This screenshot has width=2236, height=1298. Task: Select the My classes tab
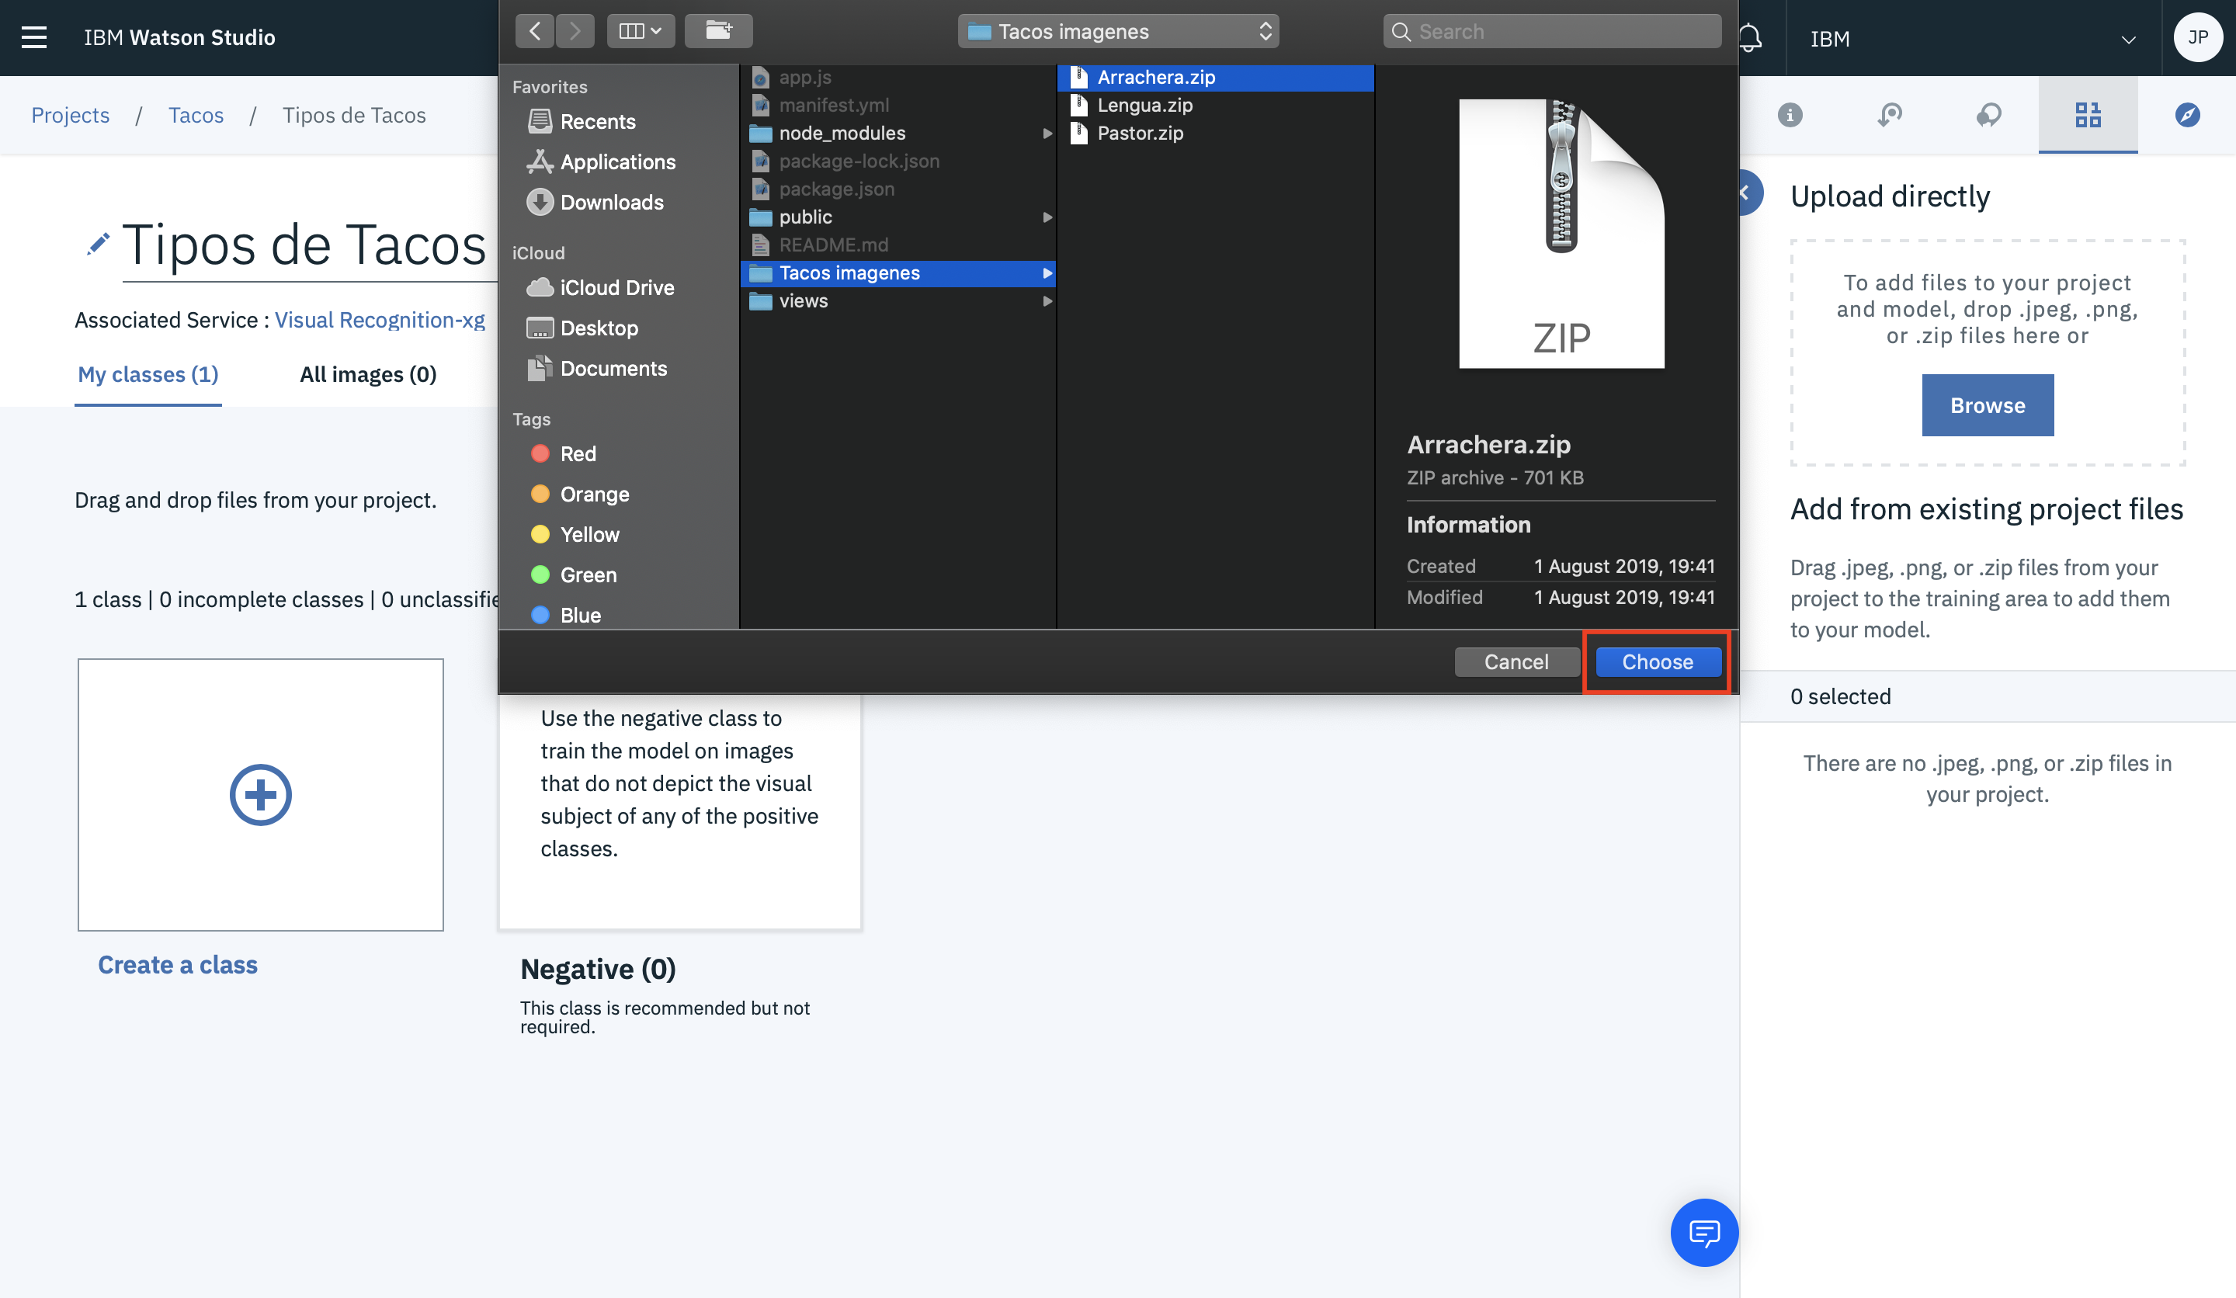coord(148,374)
